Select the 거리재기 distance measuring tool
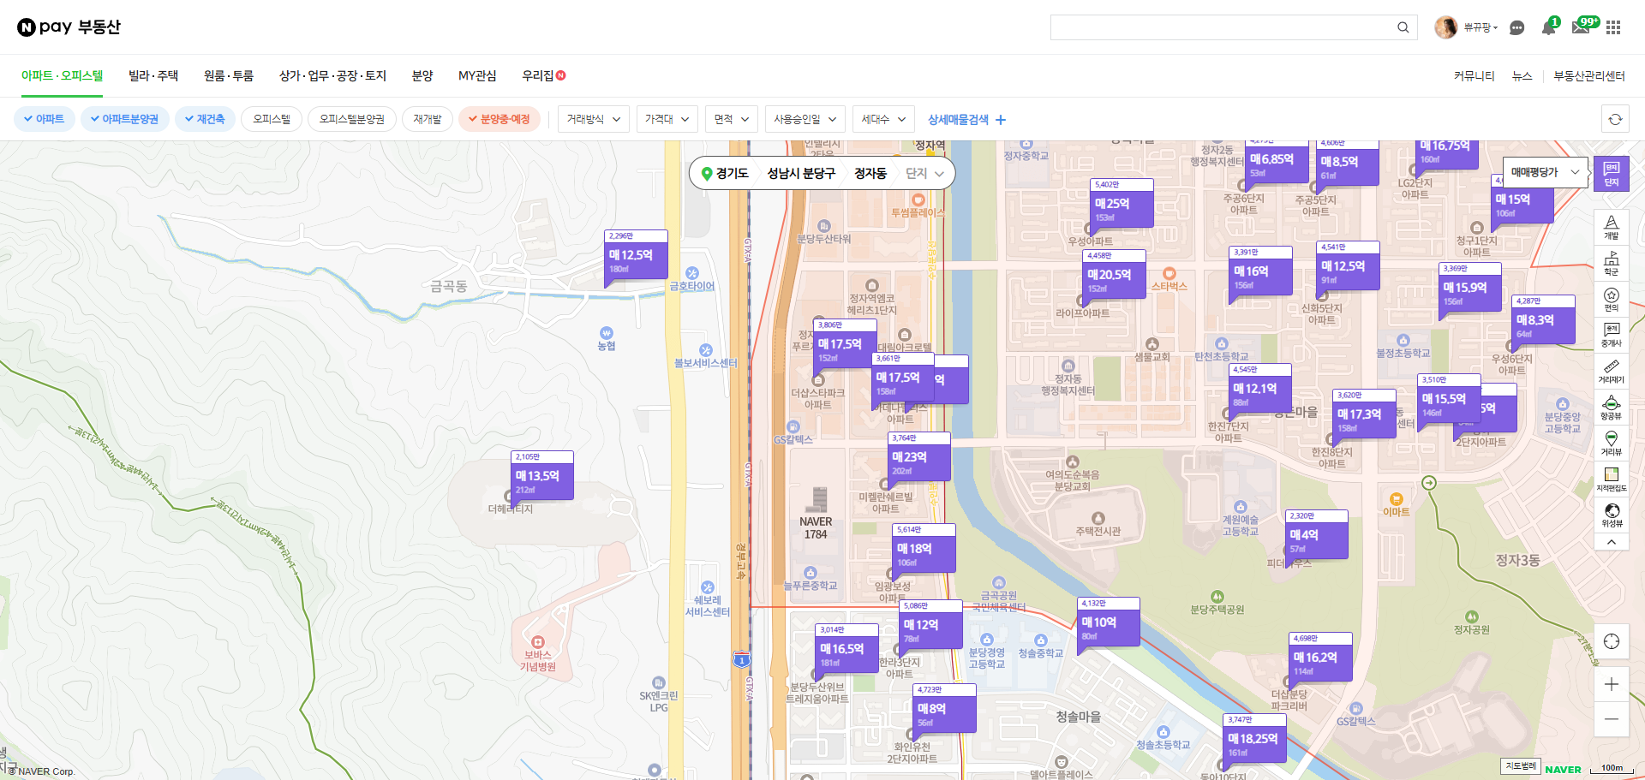 click(1611, 371)
